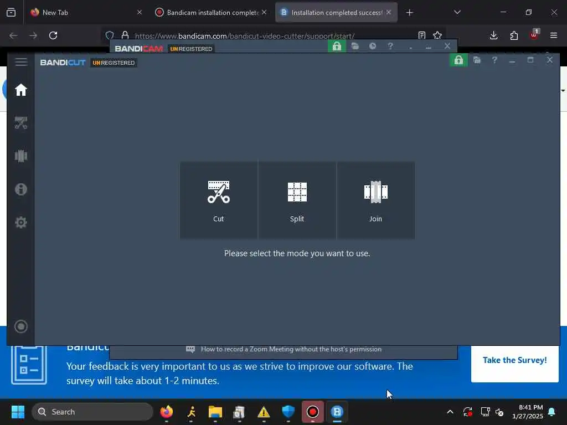The width and height of the screenshot is (567, 425).
Task: Go to Home in Bandicut sidebar
Action: point(21,90)
